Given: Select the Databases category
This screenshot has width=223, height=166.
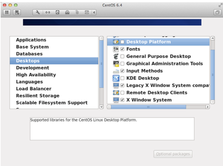Looking at the screenshot, I should coord(54,54).
